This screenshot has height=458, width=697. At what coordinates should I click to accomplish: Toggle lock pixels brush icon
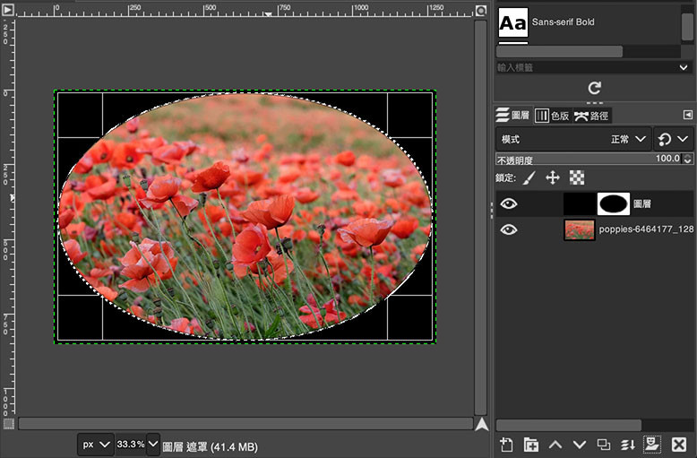pyautogui.click(x=529, y=178)
